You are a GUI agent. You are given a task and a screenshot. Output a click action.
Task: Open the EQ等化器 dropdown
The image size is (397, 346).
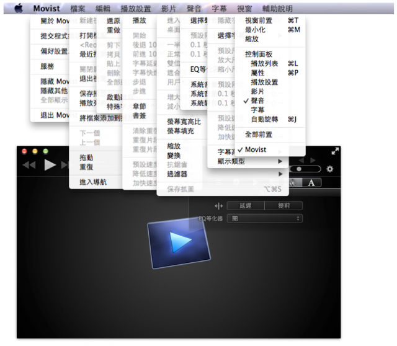[x=265, y=218]
